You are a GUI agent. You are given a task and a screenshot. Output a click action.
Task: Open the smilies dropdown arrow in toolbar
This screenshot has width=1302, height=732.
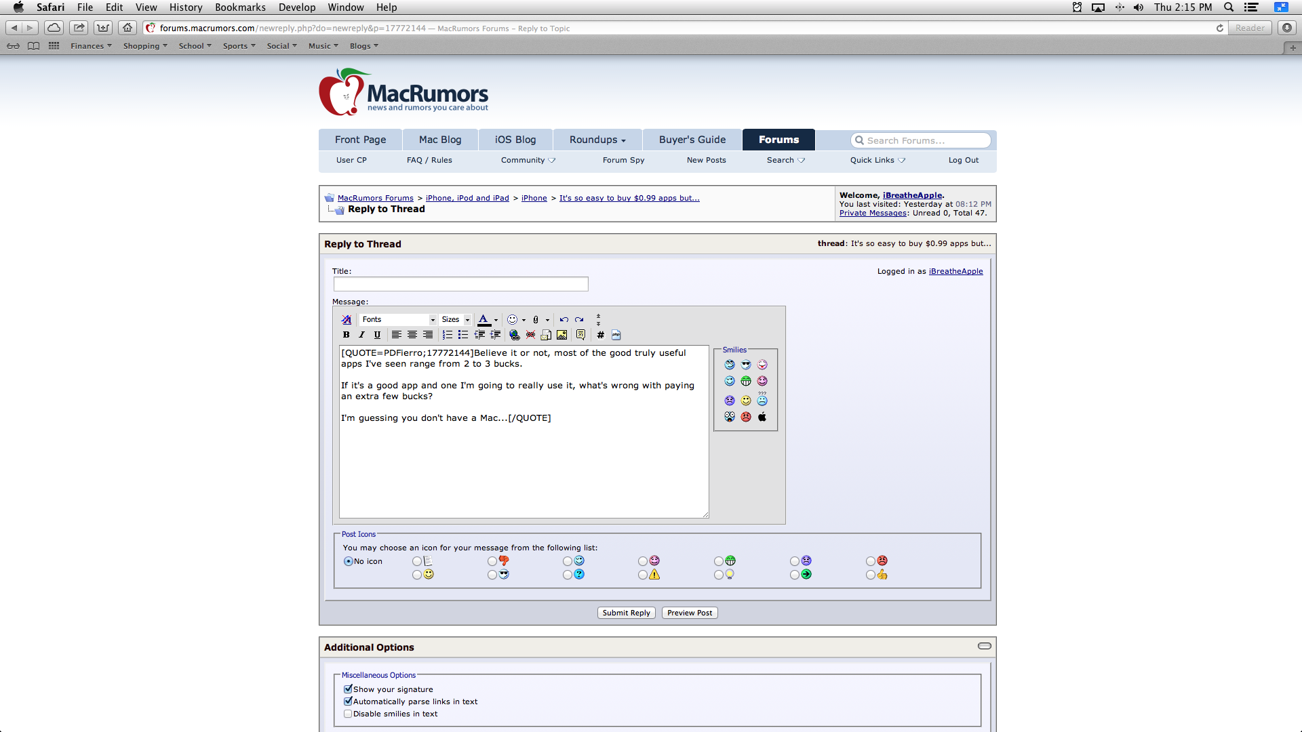(x=524, y=320)
